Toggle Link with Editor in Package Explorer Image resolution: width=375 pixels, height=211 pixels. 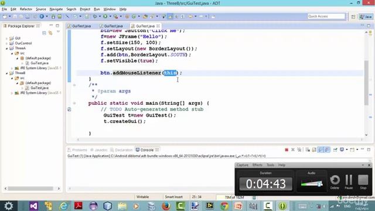(x=50, y=33)
